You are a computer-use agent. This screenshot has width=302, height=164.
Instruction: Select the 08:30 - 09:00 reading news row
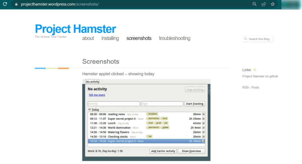click(x=146, y=114)
